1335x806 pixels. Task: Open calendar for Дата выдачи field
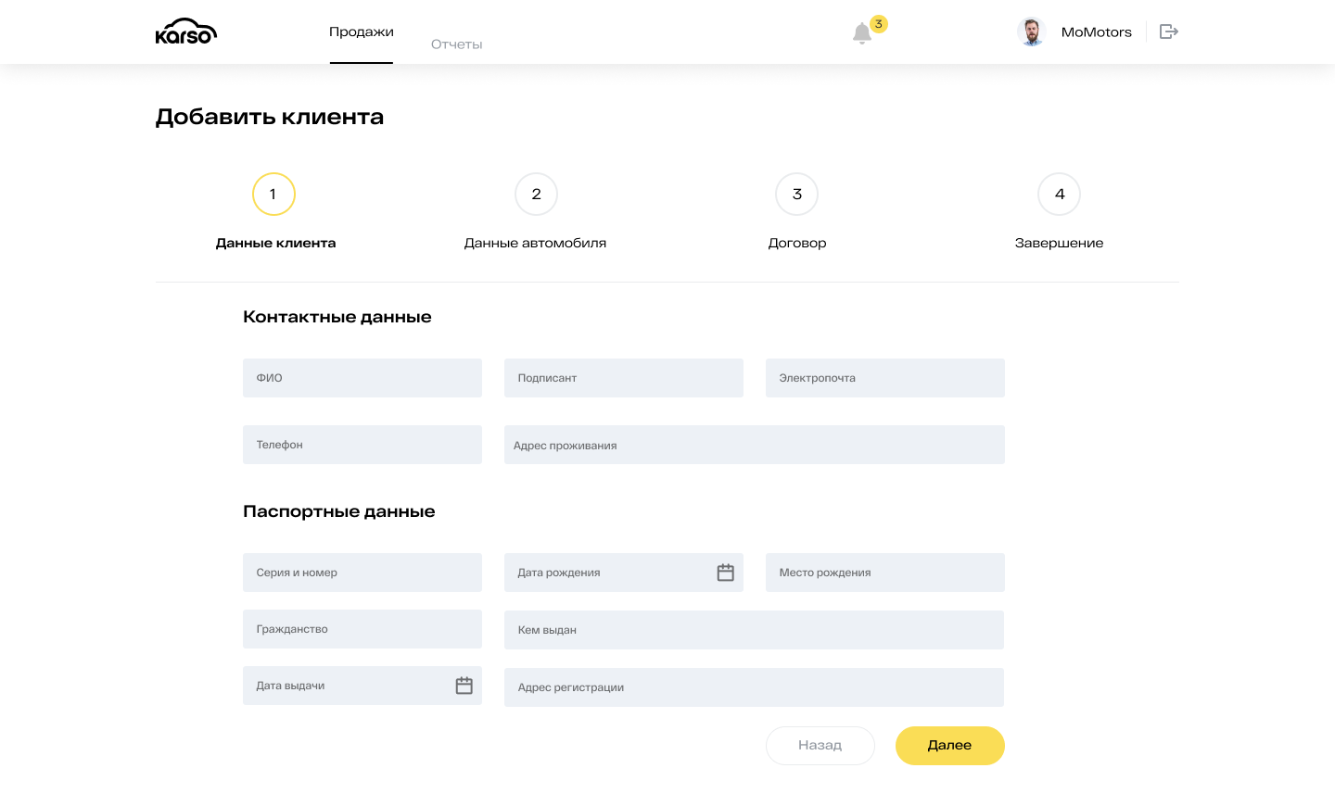coord(464,686)
